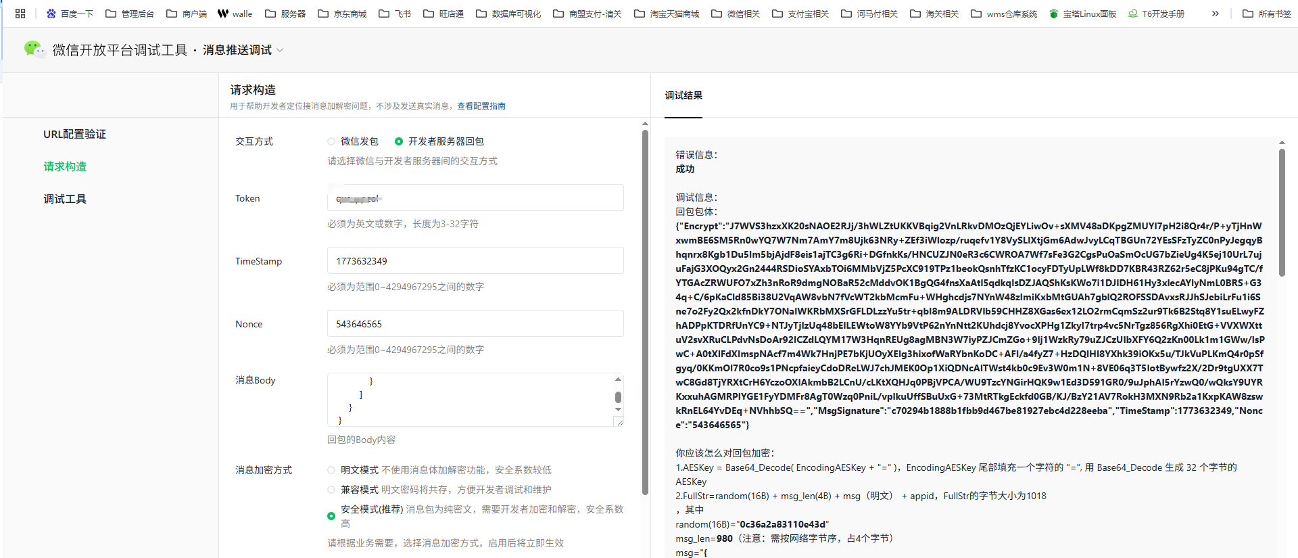The height and width of the screenshot is (558, 1298).
Task: Click the 微信开放平台调试工具 title
Action: (120, 50)
